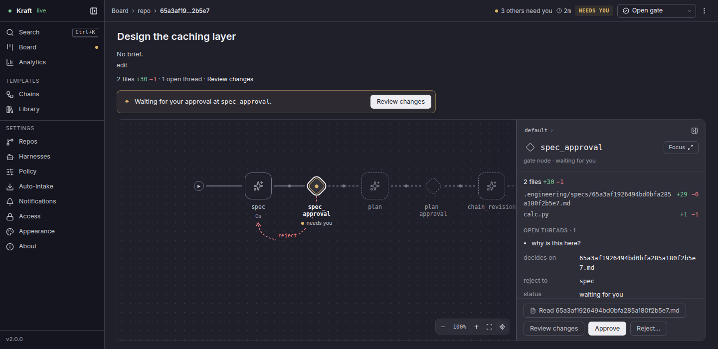Viewport: 718px width, 349px height.
Task: Click the underlined Review changes link
Action: (x=230, y=79)
